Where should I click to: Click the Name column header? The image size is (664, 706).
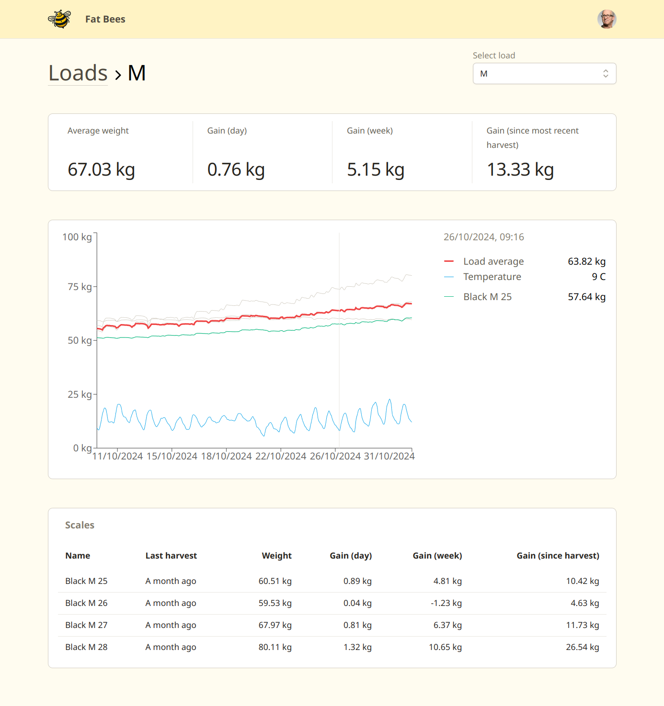[x=78, y=556]
